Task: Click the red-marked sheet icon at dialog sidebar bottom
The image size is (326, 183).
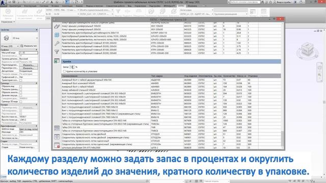Action: [x=57, y=145]
